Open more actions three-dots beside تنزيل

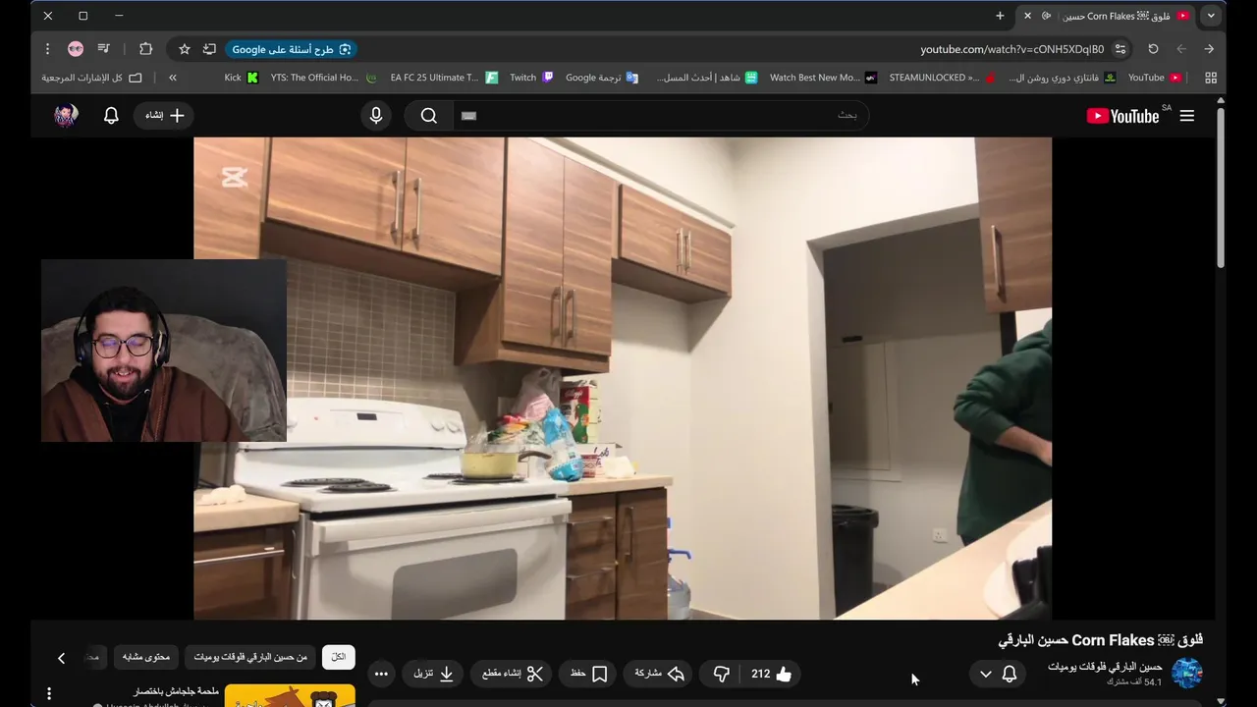pyautogui.click(x=381, y=674)
